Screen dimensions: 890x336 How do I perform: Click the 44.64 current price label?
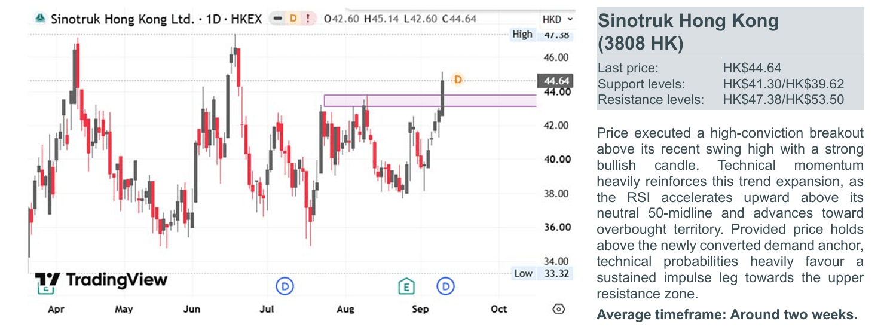pyautogui.click(x=555, y=81)
